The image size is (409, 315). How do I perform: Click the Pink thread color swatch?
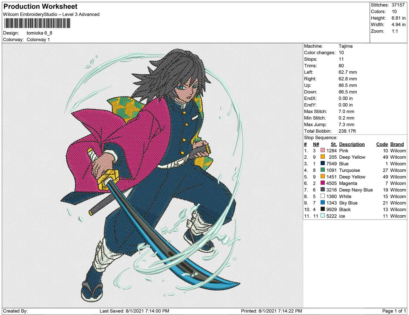pos(323,150)
